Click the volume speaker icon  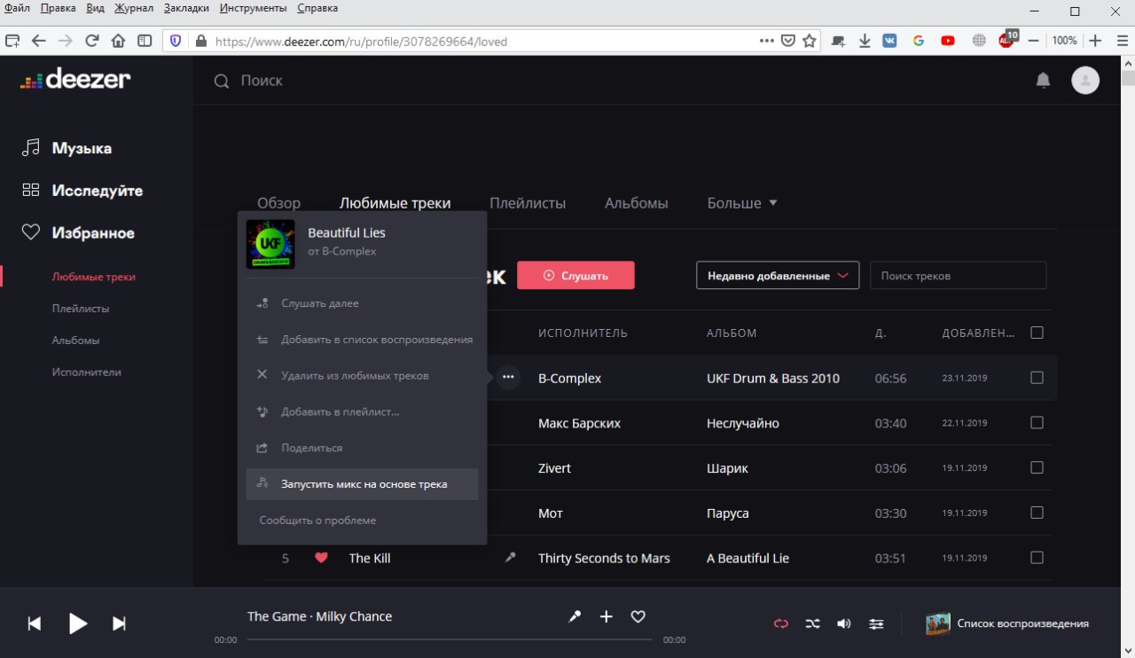click(x=844, y=623)
